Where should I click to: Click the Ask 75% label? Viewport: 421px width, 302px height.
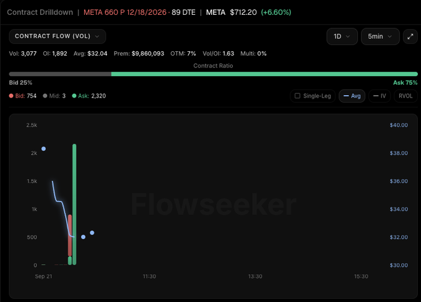(405, 83)
